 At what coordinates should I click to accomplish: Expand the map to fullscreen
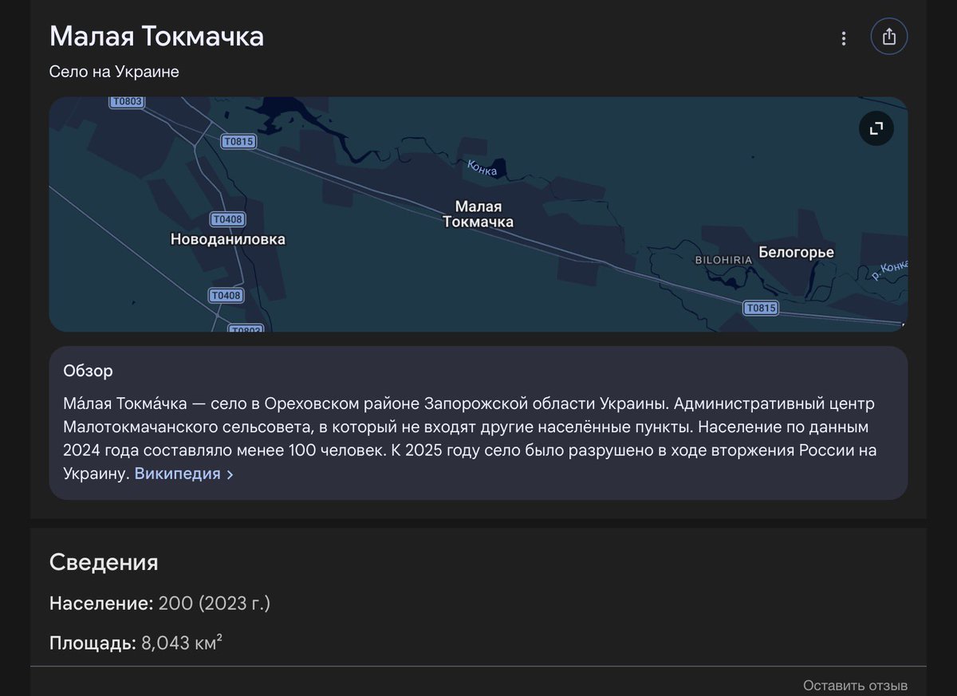click(875, 128)
